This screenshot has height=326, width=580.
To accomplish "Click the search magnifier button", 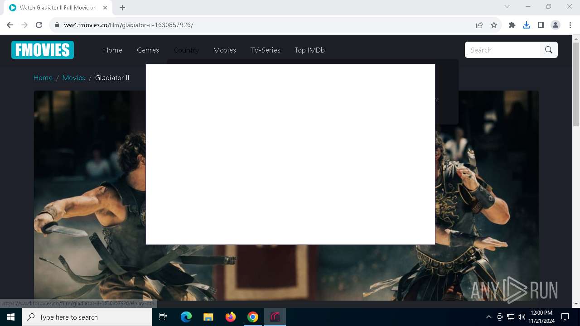I will tap(549, 50).
